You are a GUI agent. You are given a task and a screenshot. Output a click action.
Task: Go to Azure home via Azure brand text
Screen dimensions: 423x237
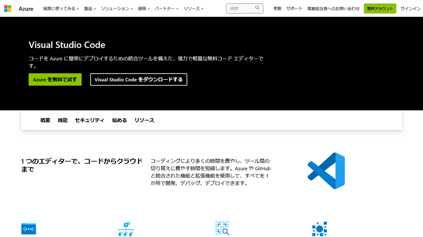(x=26, y=8)
